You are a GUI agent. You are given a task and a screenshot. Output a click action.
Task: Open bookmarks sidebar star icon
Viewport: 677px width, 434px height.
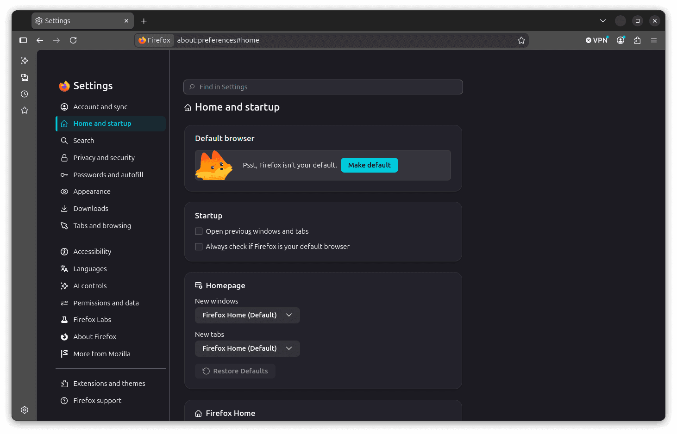[25, 110]
